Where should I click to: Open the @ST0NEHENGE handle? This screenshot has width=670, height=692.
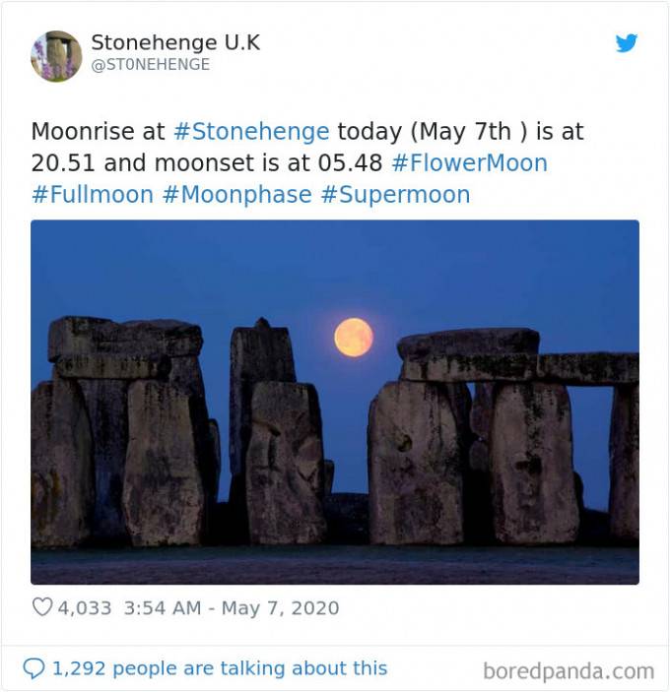pyautogui.click(x=150, y=64)
